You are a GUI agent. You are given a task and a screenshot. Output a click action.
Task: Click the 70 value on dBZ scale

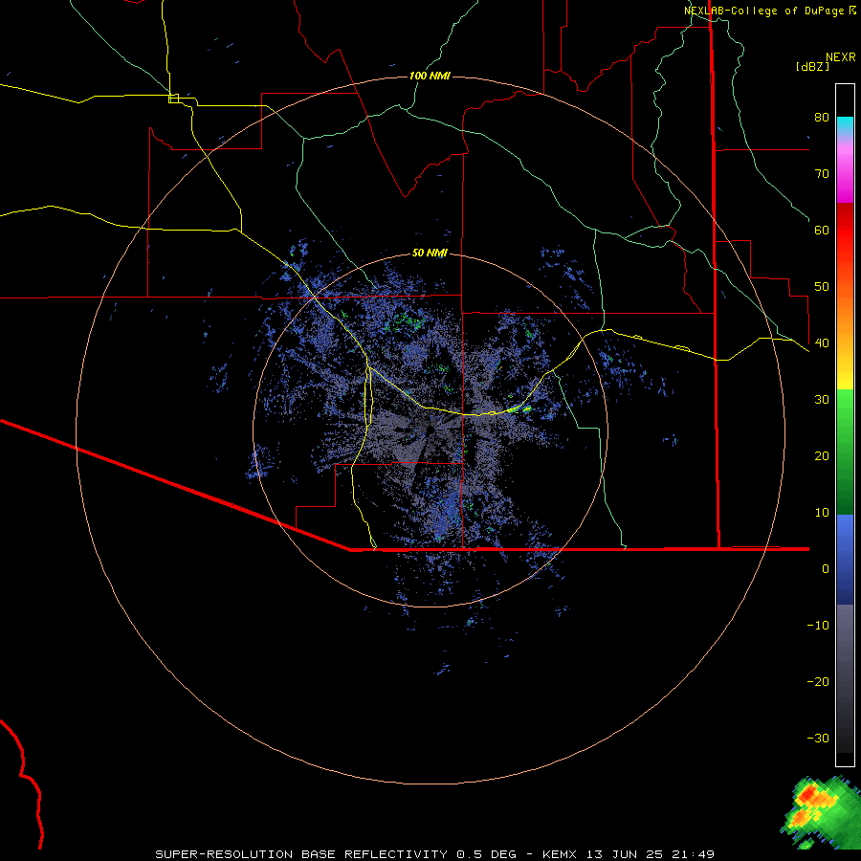point(822,173)
